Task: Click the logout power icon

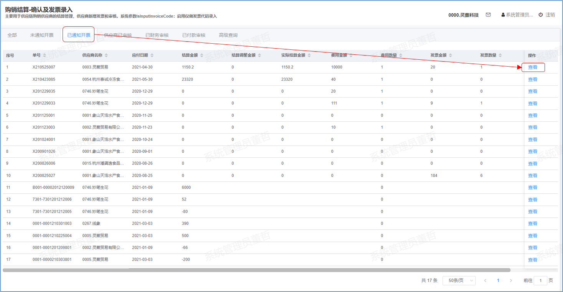Action: click(x=541, y=15)
